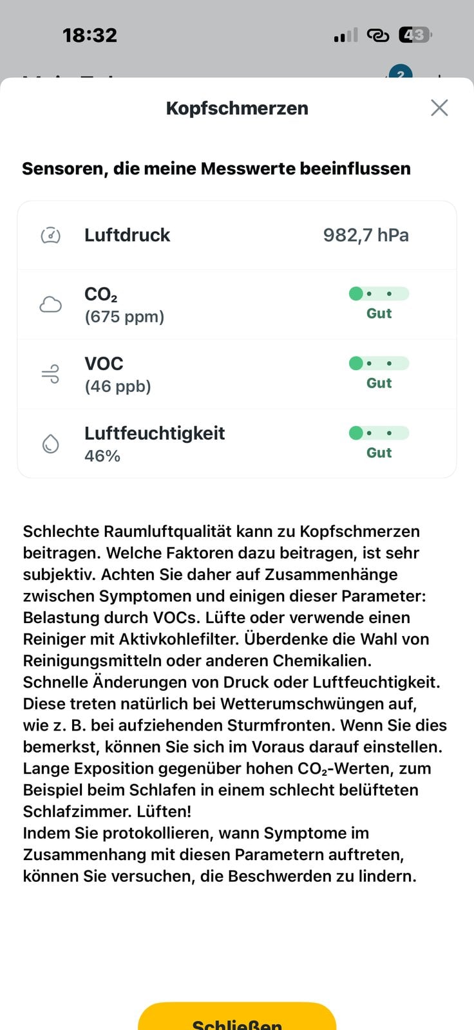The height and width of the screenshot is (1030, 474).
Task: Tap the yellow Schließen button
Action: (x=237, y=1017)
